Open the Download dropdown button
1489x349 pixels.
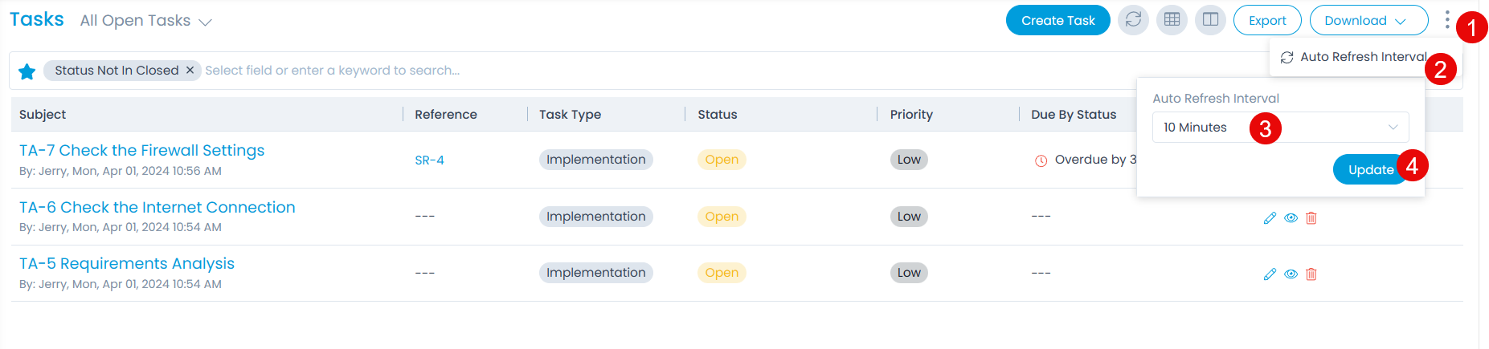pyautogui.click(x=1368, y=21)
